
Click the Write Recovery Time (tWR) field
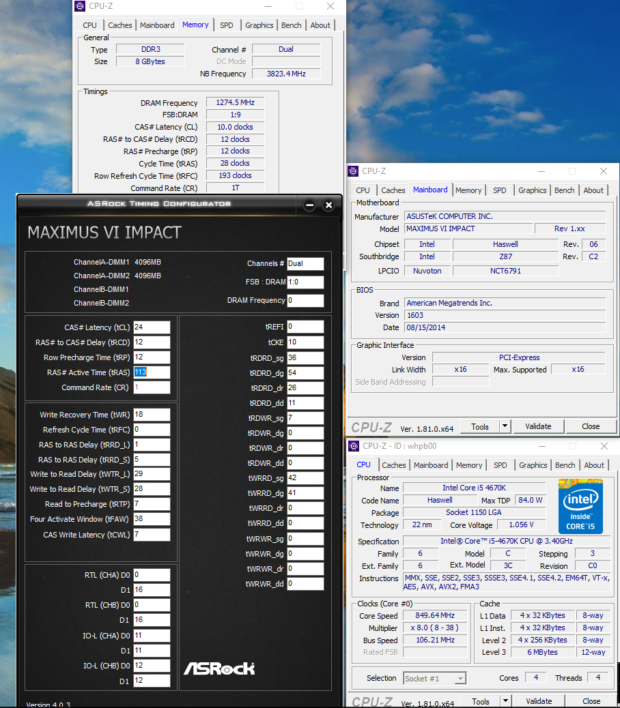[x=152, y=415]
